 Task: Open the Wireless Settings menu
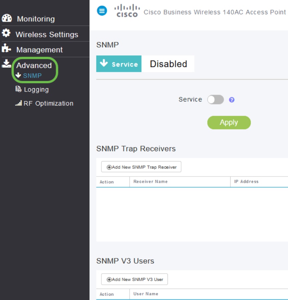tap(47, 34)
